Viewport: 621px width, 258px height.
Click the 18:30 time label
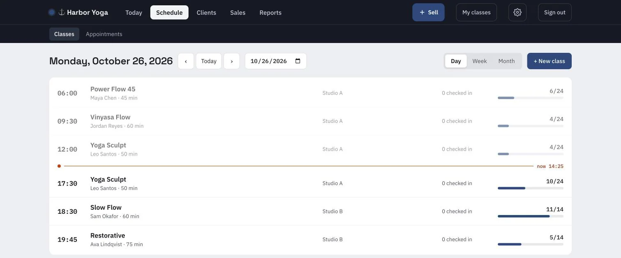coord(67,211)
